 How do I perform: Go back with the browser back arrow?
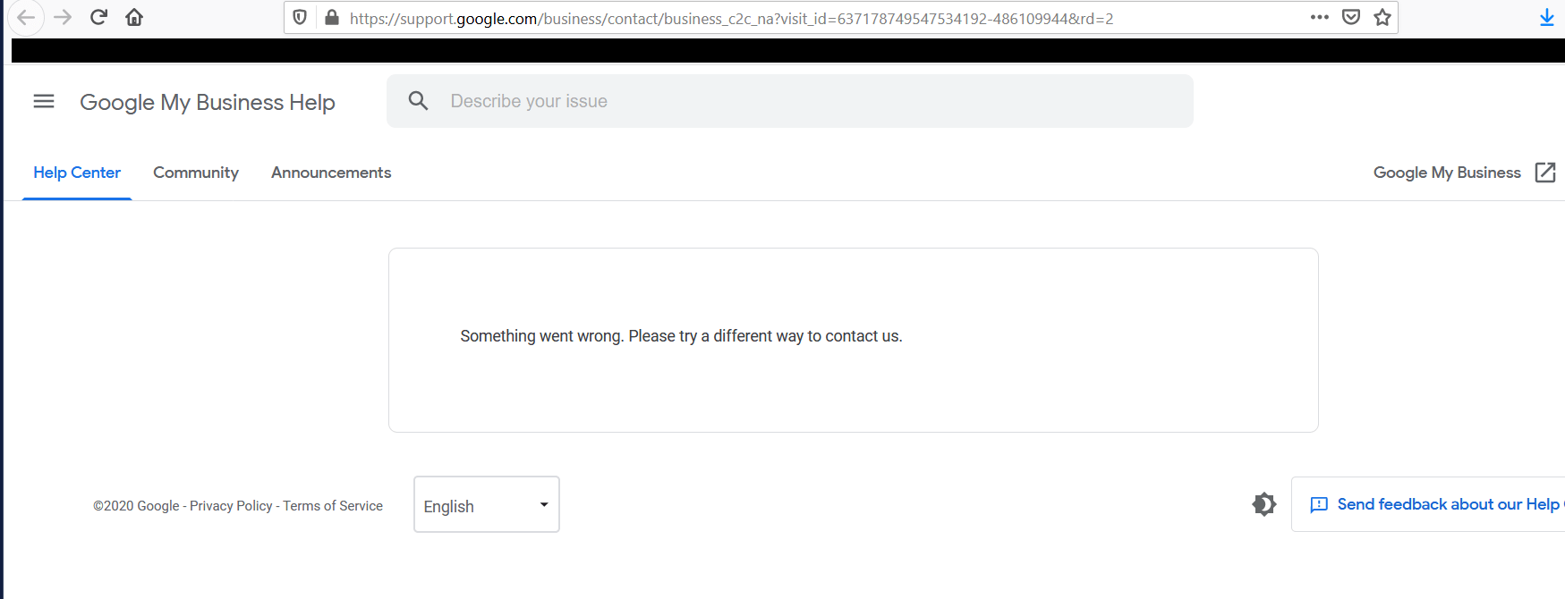[x=25, y=17]
